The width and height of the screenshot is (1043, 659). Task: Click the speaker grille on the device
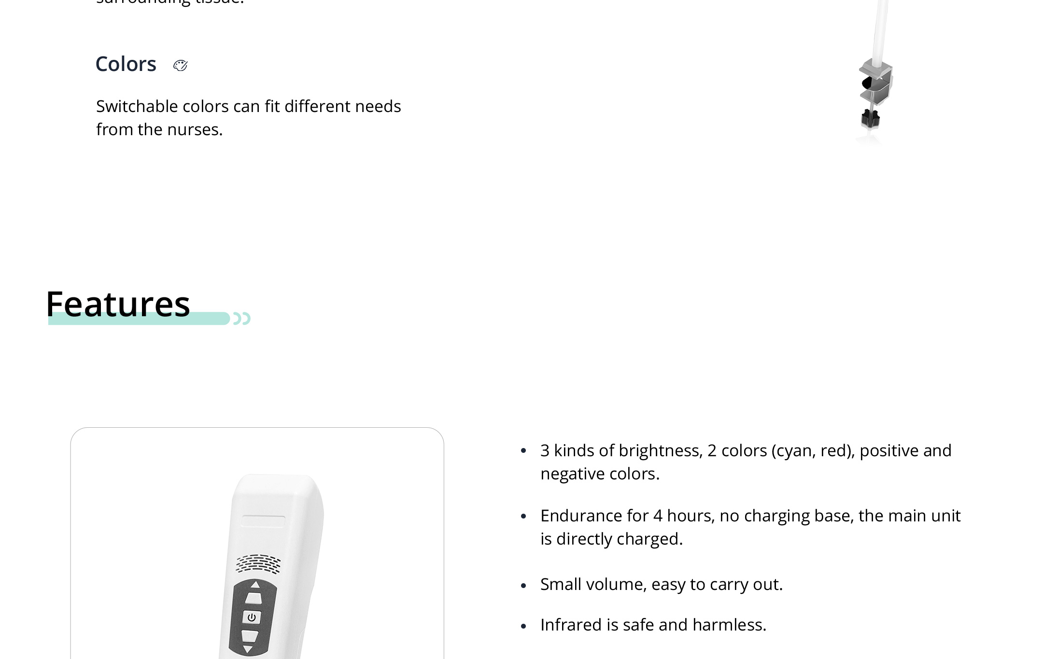[258, 563]
